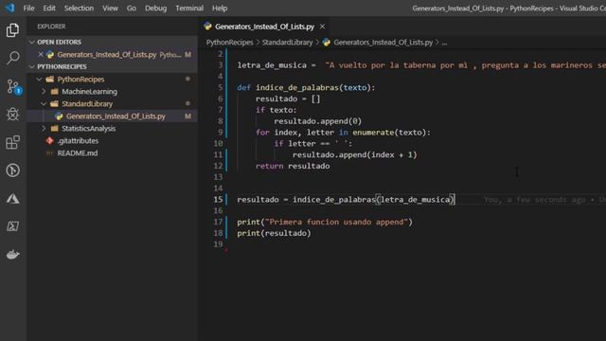Open the Edit menu
The height and width of the screenshot is (341, 606).
pos(49,8)
